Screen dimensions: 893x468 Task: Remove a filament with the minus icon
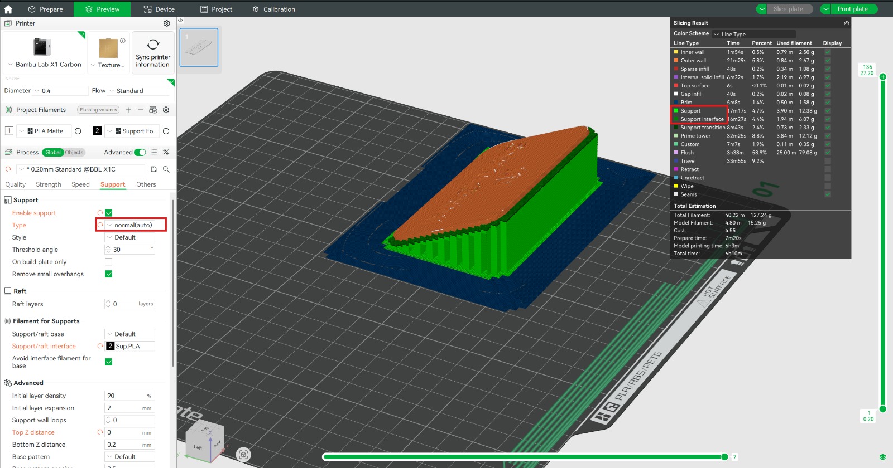[x=140, y=110]
